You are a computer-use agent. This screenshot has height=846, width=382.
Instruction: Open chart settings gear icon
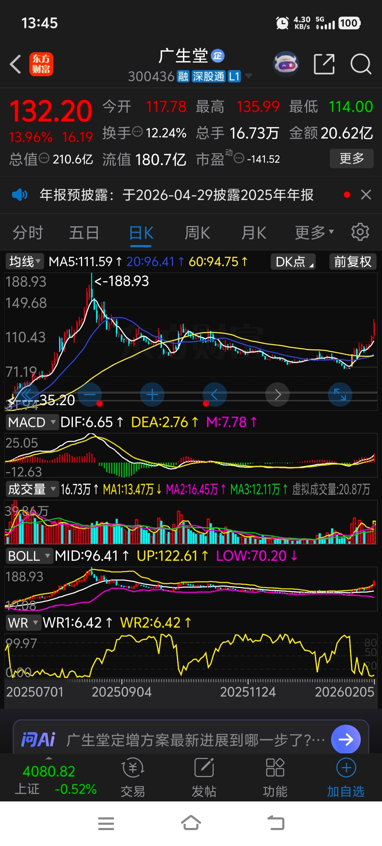point(360,232)
